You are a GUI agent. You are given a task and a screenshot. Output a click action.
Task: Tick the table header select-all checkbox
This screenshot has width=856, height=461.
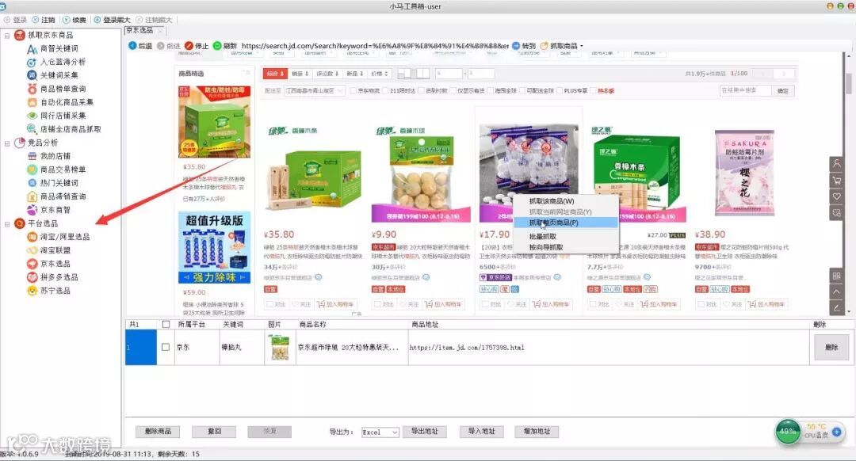[x=166, y=324]
